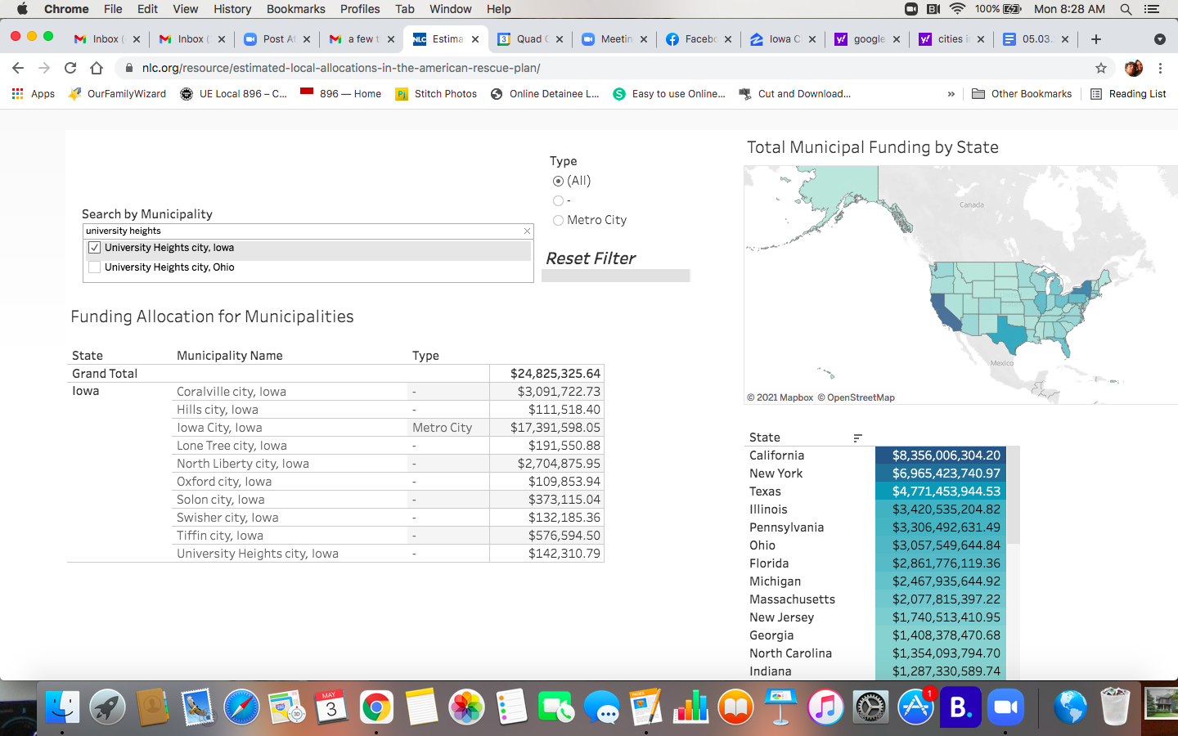Sort the State funding list
1178x736 pixels.
(857, 438)
